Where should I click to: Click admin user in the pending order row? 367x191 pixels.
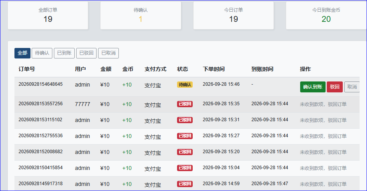coord(82,85)
